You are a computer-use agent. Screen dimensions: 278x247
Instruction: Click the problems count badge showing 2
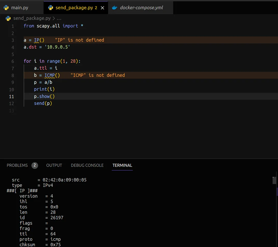pos(34,165)
